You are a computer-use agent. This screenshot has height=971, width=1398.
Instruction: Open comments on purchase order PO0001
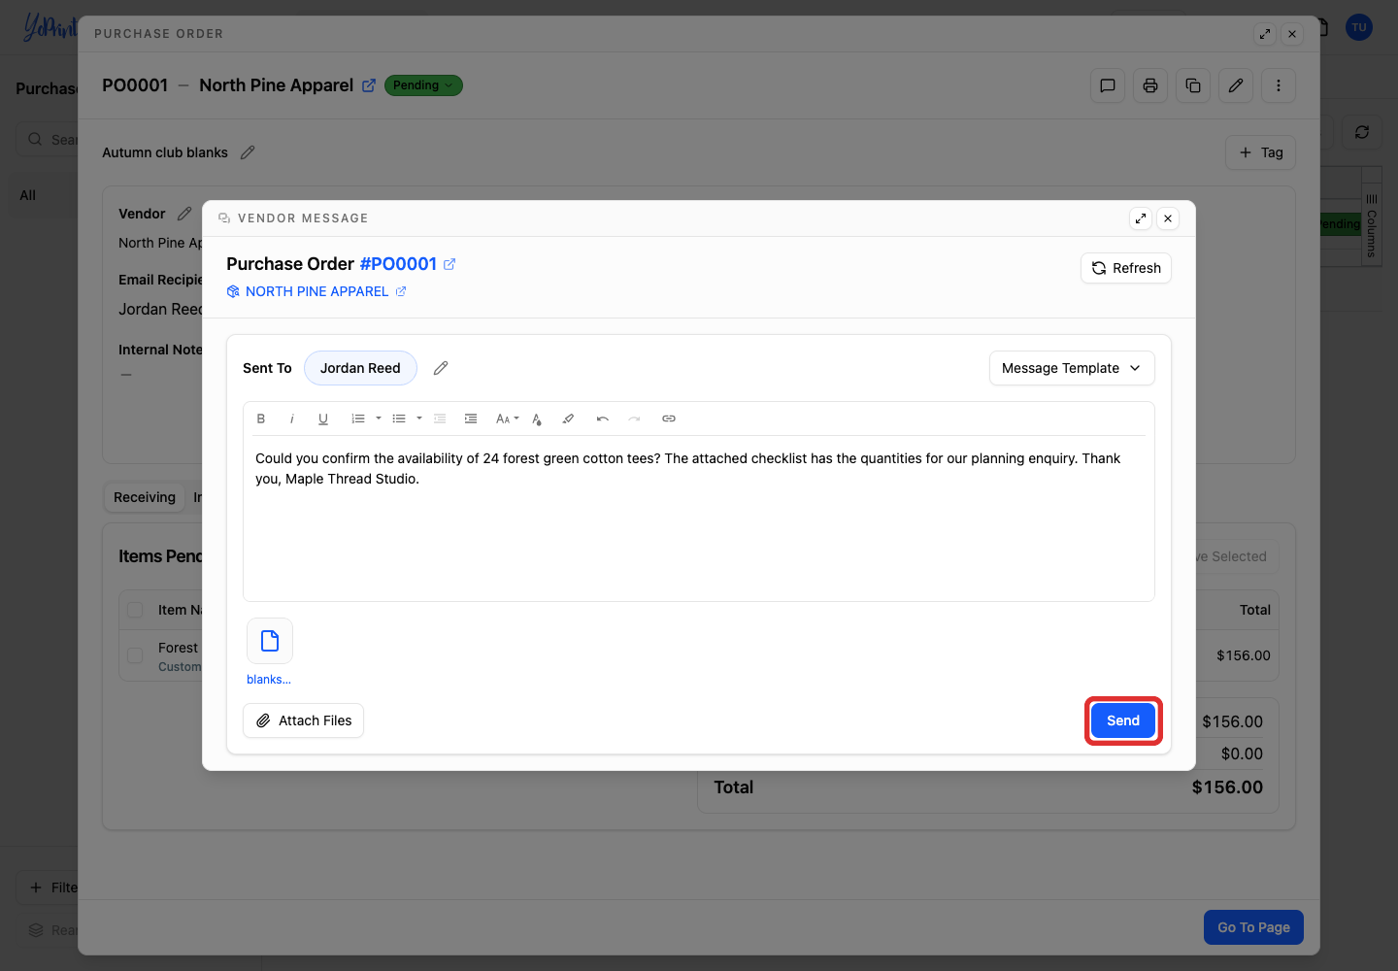pyautogui.click(x=1108, y=85)
